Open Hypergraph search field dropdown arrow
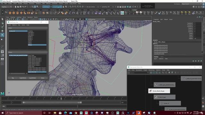The image size is (205, 115). [x=148, y=73]
